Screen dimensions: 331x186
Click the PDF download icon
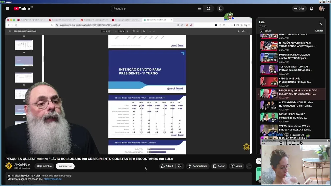click(239, 31)
